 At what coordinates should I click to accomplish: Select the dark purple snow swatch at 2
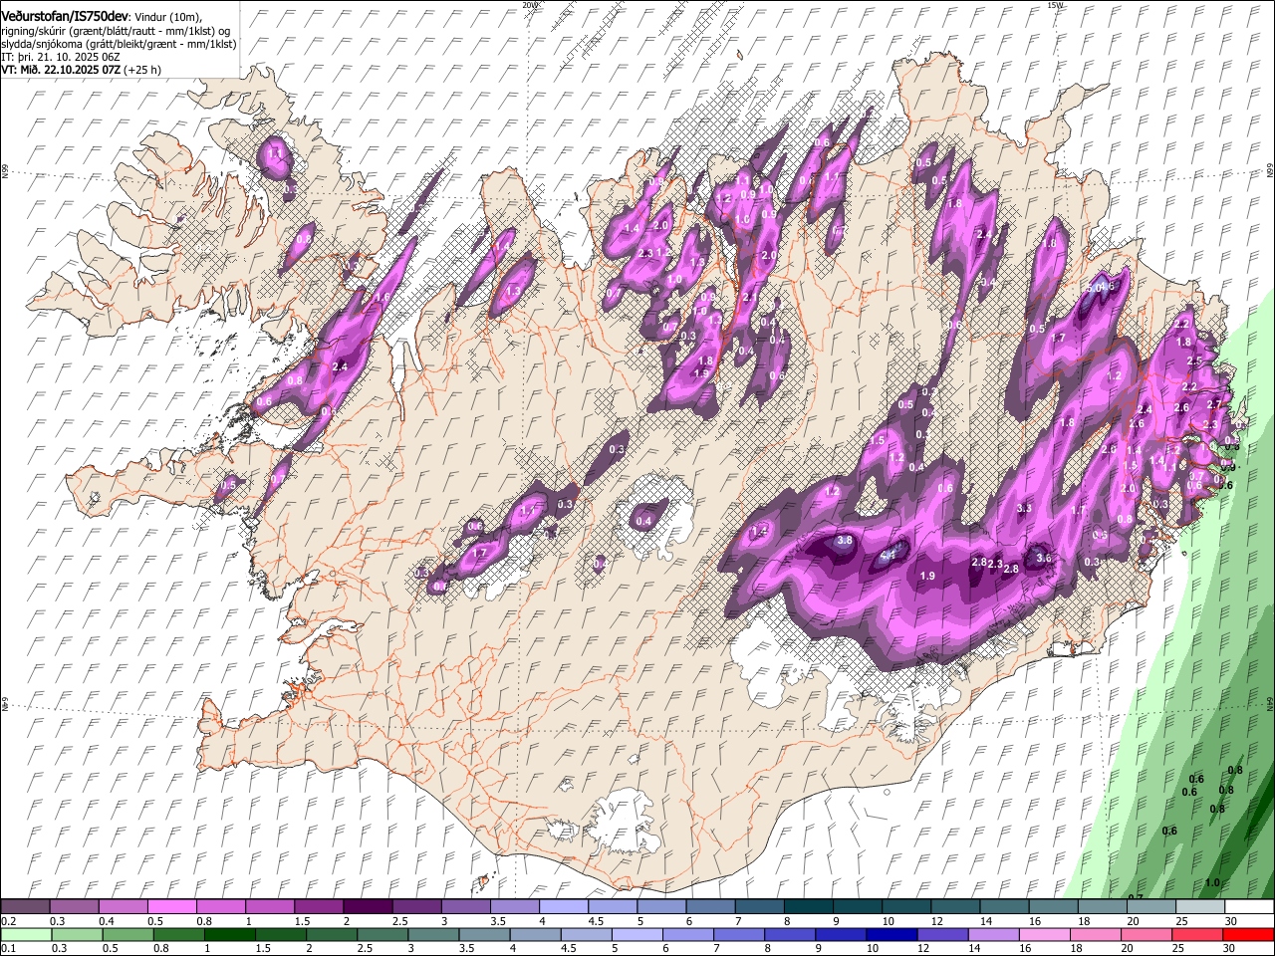368,907
